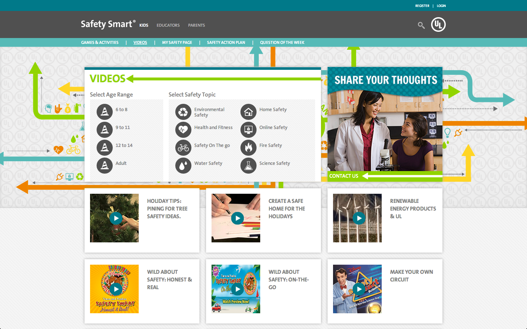The image size is (527, 329).
Task: Click the search magnifier icon
Action: tap(421, 25)
